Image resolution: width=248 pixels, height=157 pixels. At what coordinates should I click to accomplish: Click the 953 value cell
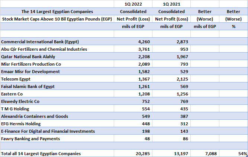[171, 49]
